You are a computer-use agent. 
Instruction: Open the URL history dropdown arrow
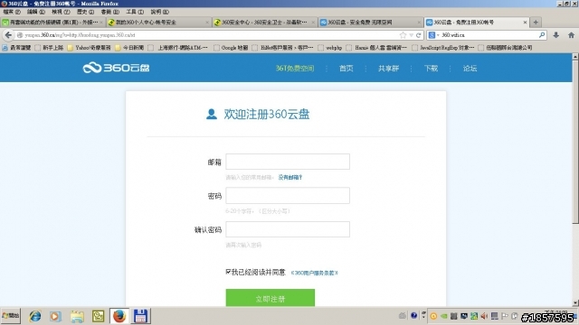(411, 35)
